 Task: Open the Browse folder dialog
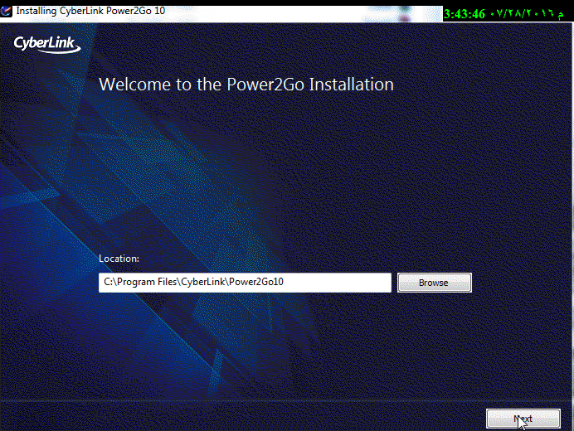tap(434, 283)
